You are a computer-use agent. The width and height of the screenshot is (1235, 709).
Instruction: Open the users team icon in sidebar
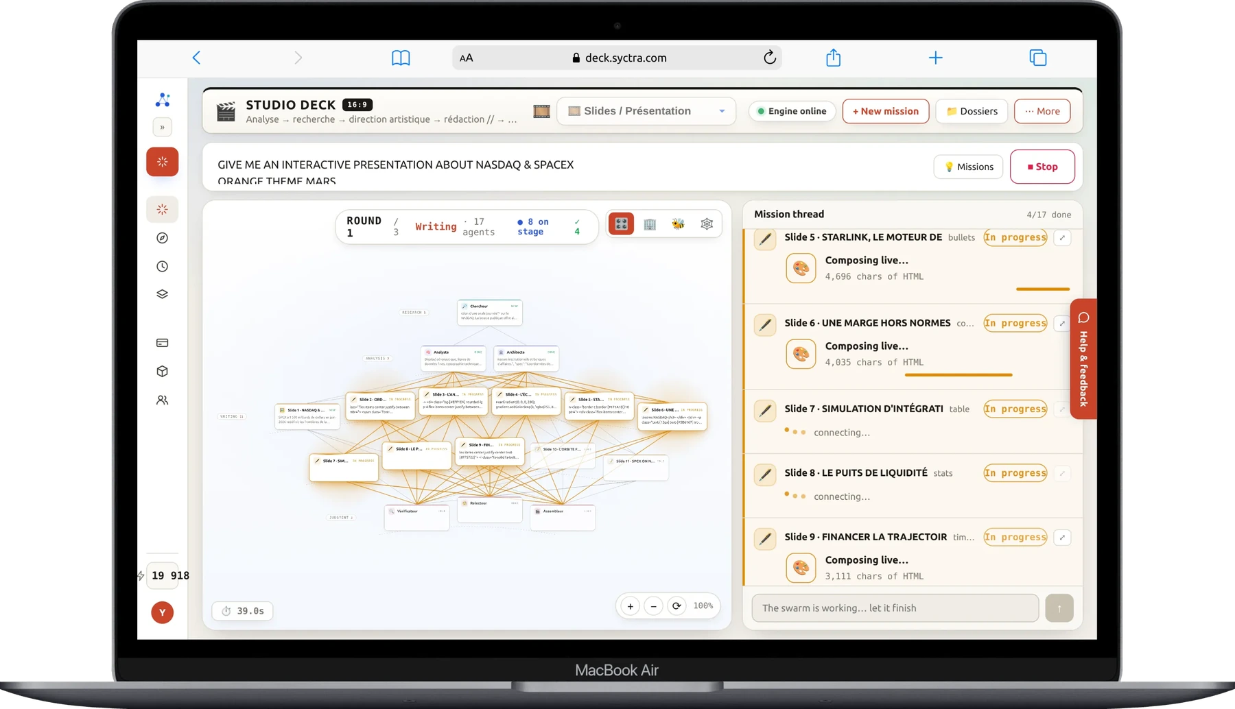point(163,400)
